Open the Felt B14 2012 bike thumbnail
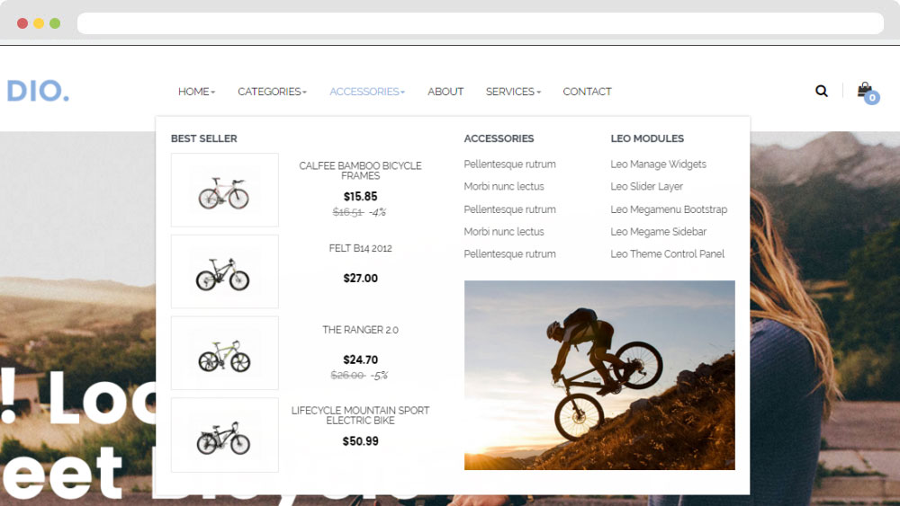The height and width of the screenshot is (506, 900). coord(224,271)
